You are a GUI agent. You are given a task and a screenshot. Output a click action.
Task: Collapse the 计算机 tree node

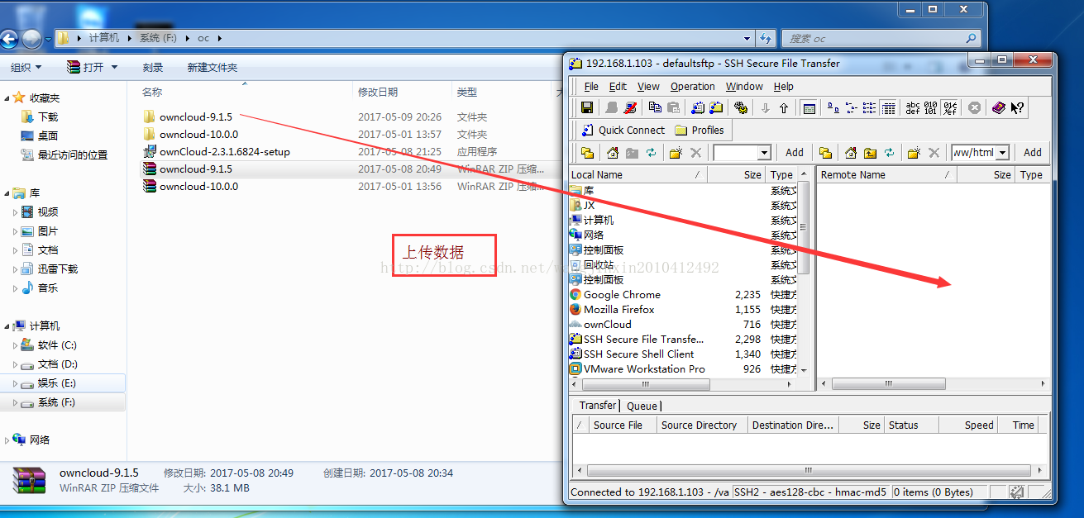7,326
